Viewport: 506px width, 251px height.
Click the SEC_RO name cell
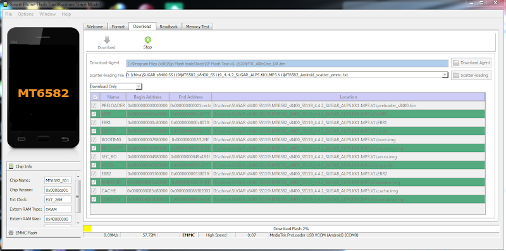coord(113,156)
